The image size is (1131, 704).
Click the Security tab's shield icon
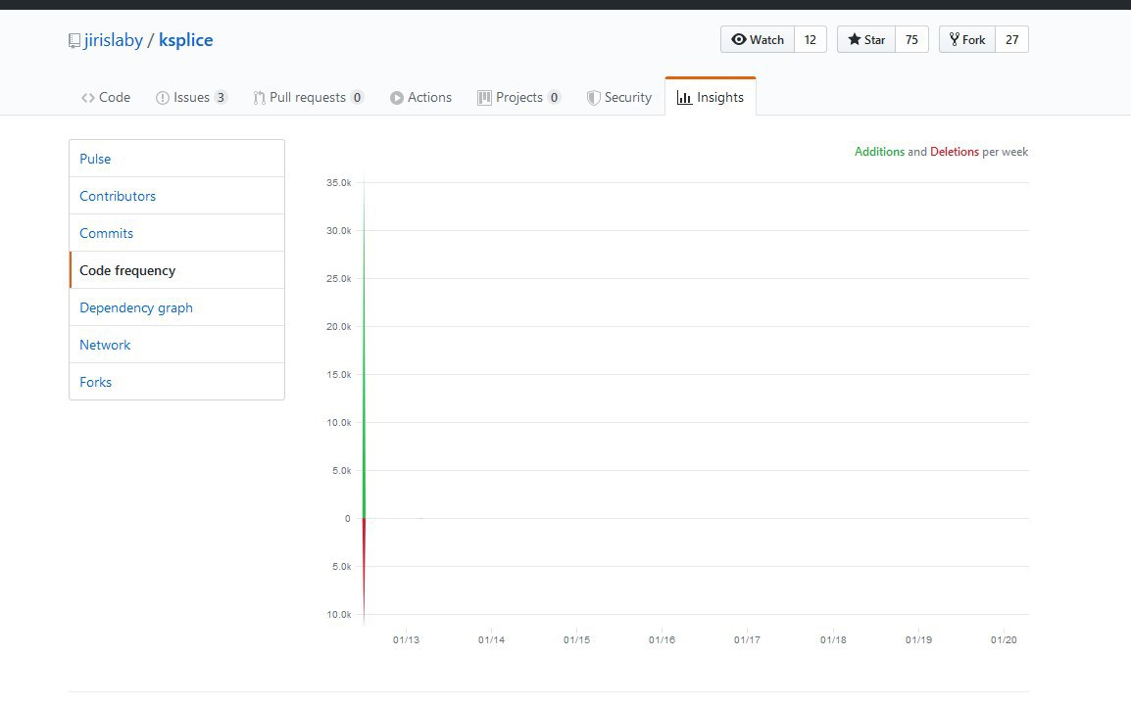[593, 98]
